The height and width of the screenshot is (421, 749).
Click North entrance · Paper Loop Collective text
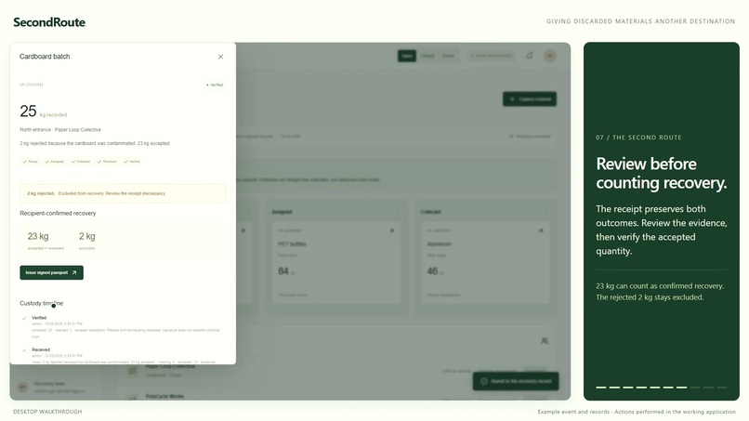tap(60, 129)
